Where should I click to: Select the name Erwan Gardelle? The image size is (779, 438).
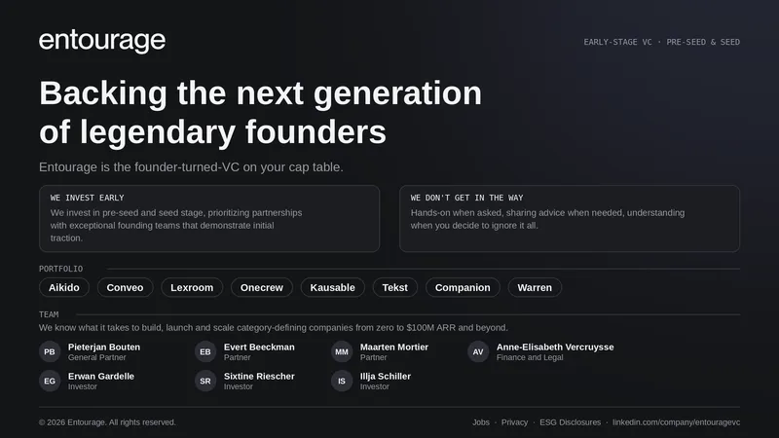tap(101, 376)
